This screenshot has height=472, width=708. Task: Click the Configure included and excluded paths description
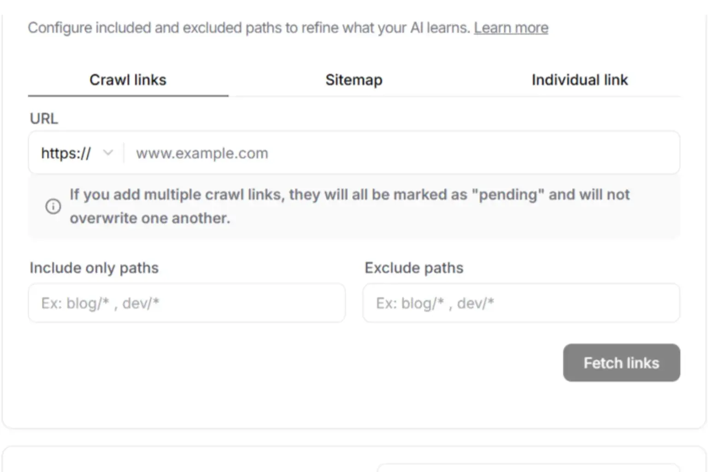(x=249, y=28)
